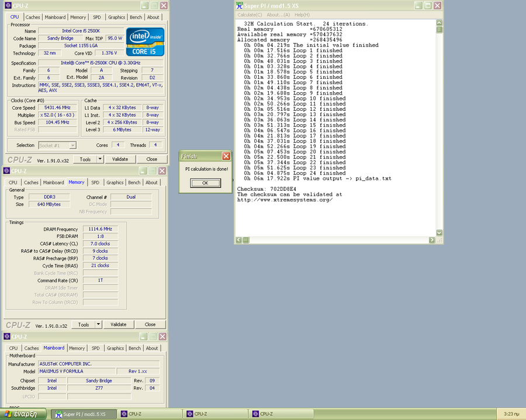Image resolution: width=526 pixels, height=420 pixels.
Task: Click Validate in top CPU-Z window
Action: coord(120,159)
